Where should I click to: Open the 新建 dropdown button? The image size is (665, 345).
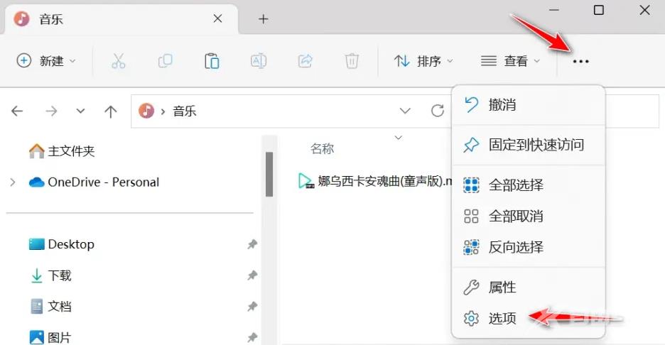point(46,61)
